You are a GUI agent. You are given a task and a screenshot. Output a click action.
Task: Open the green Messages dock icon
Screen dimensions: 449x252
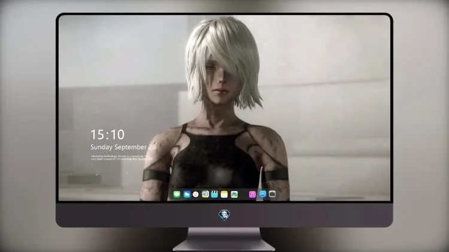pos(177,194)
